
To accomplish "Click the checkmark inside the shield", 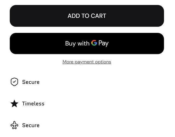I will pyautogui.click(x=14, y=82).
